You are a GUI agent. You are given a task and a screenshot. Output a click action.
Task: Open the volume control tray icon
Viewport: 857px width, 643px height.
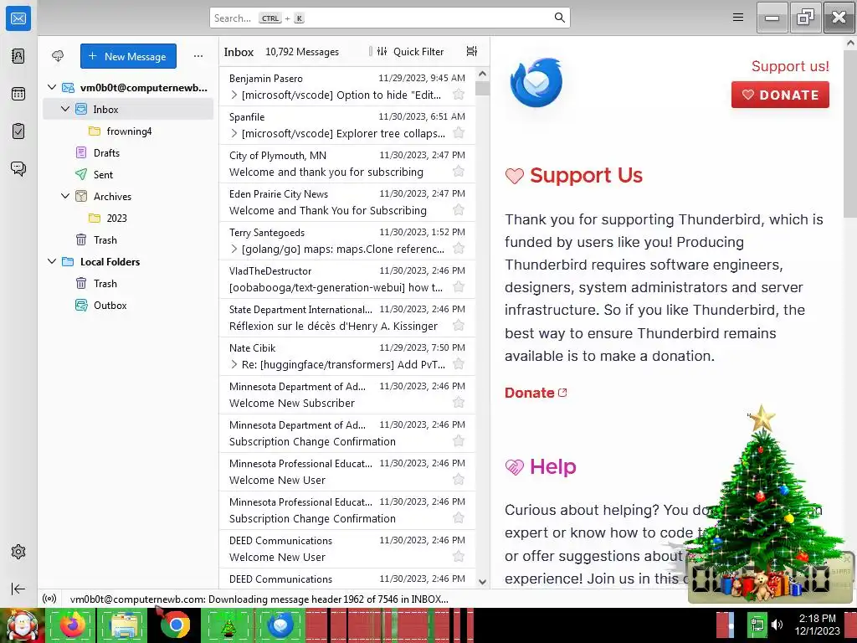(x=777, y=625)
